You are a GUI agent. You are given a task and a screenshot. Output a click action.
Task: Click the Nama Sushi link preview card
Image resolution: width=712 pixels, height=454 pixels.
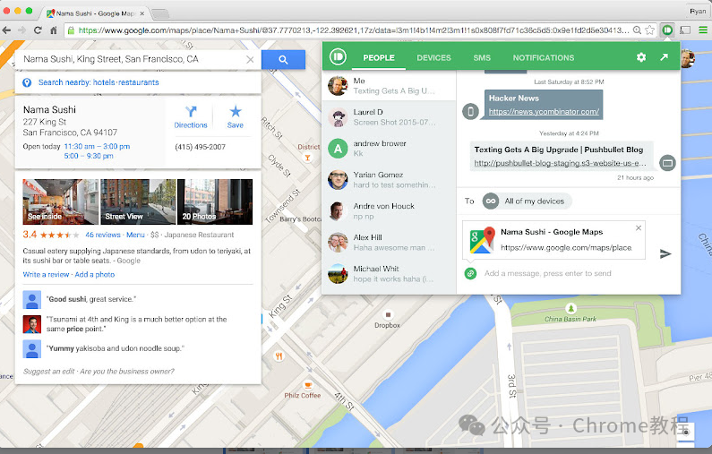pyautogui.click(x=554, y=240)
